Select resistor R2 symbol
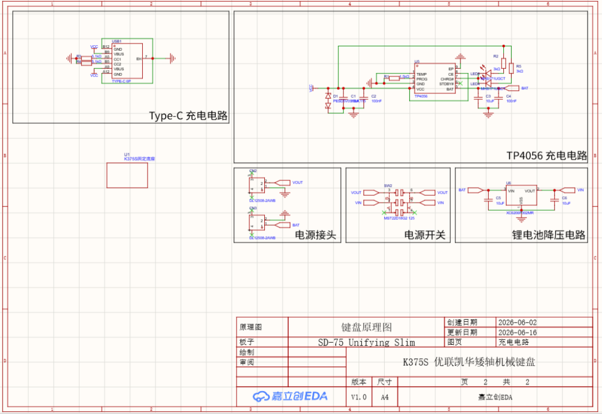602x414 pixels. (x=504, y=64)
